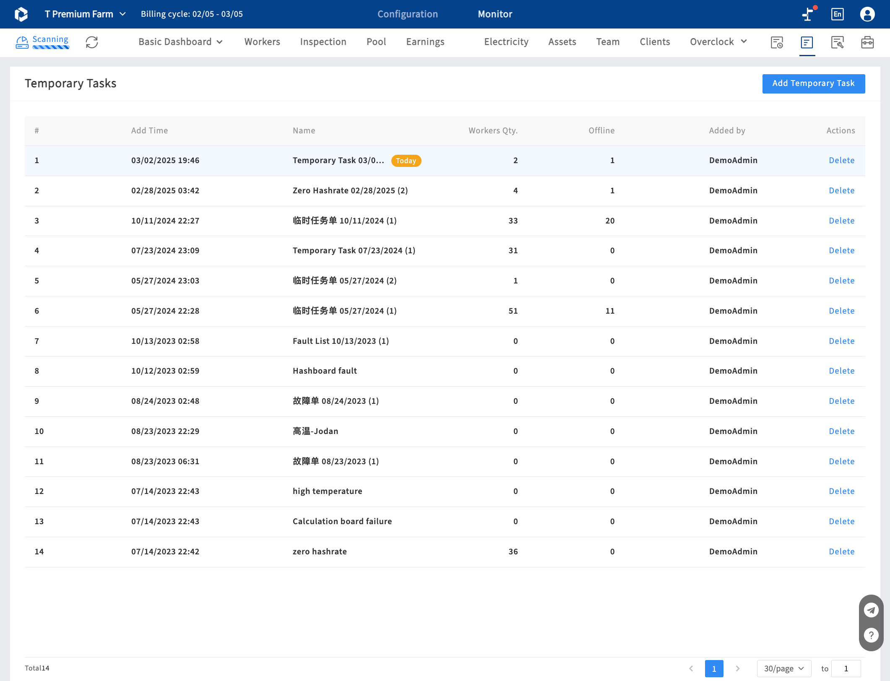Open the toolbox briefcase icon
Image resolution: width=890 pixels, height=681 pixels.
(x=867, y=42)
